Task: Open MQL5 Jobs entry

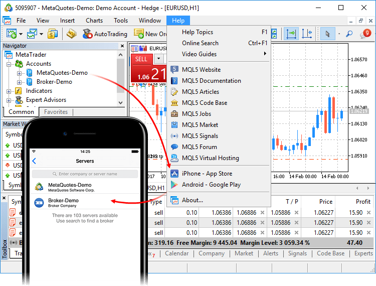Action: point(219,114)
